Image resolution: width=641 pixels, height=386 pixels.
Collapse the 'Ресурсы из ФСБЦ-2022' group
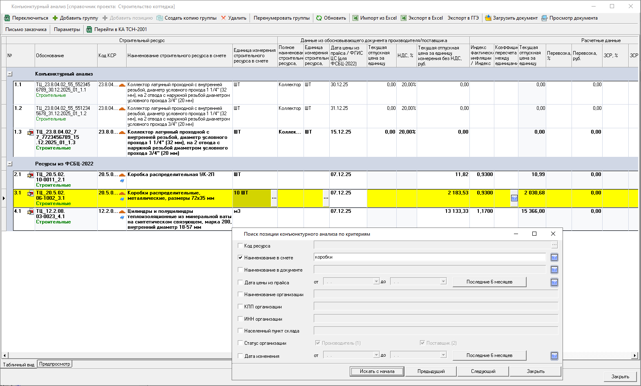10,164
